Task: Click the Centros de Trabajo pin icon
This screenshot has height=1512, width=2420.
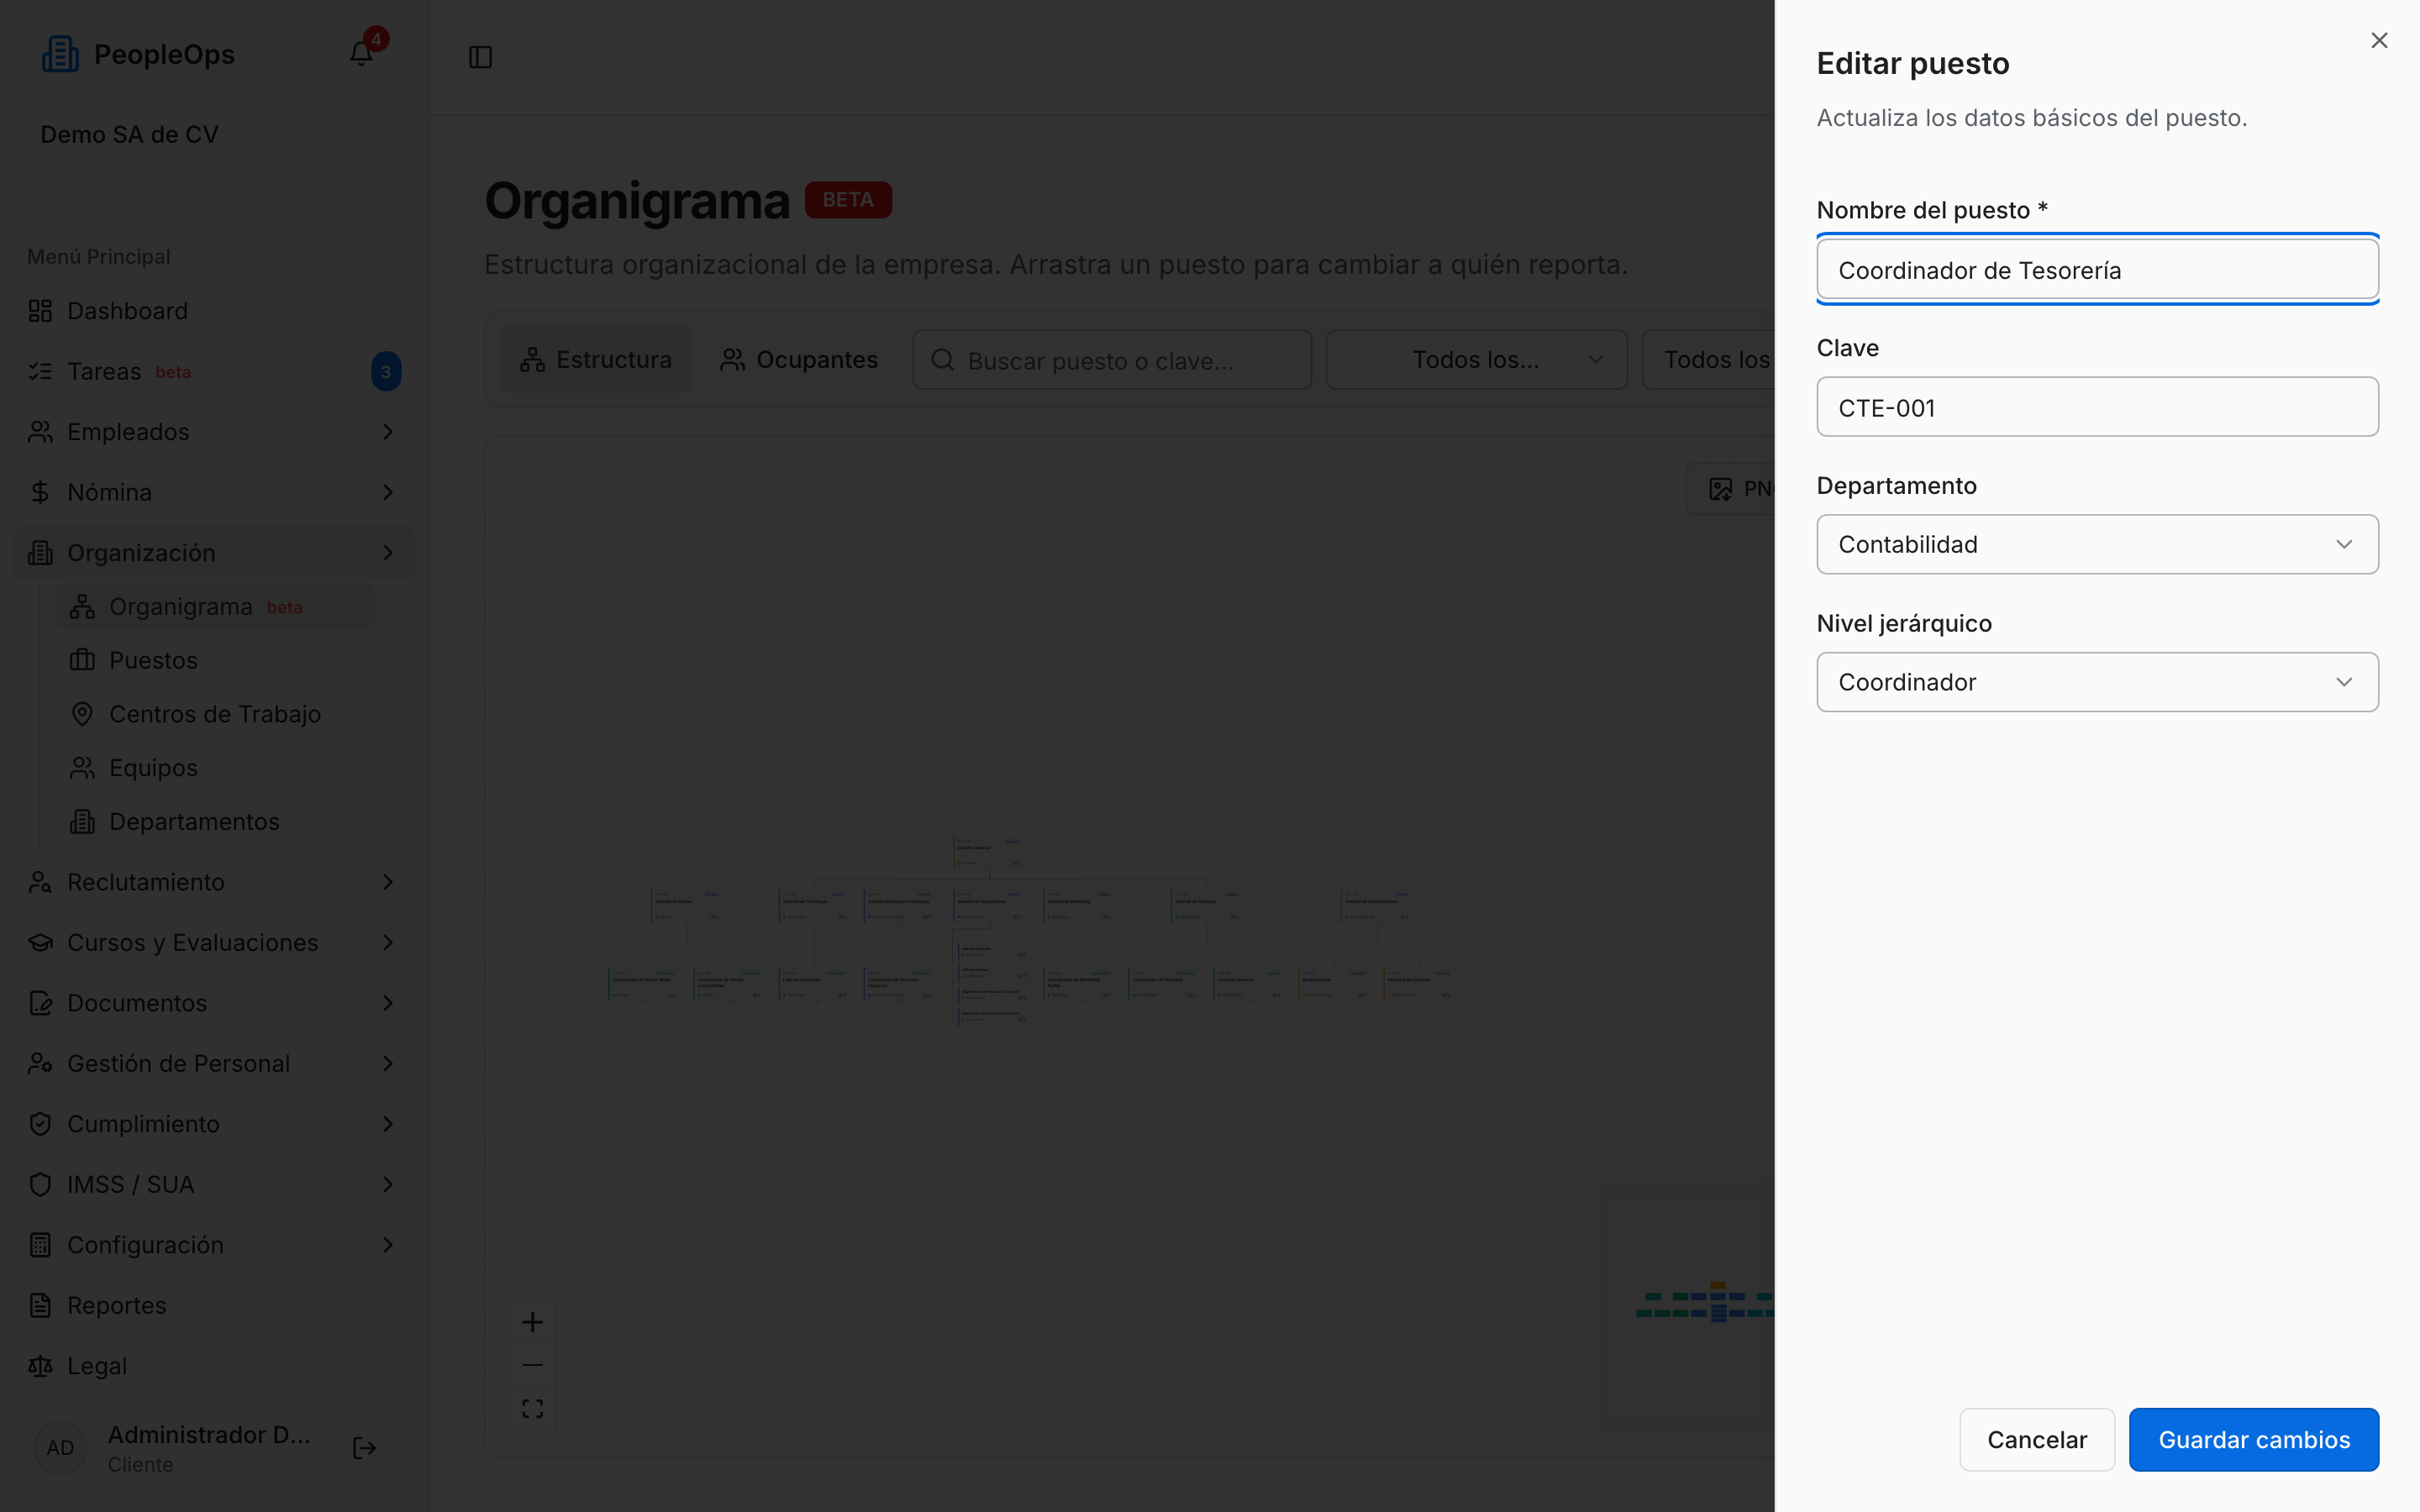Action: click(82, 714)
